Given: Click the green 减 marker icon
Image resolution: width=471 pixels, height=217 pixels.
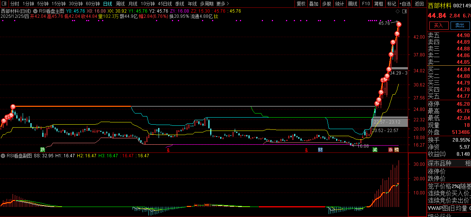Looking at the screenshot, I should (x=375, y=150).
